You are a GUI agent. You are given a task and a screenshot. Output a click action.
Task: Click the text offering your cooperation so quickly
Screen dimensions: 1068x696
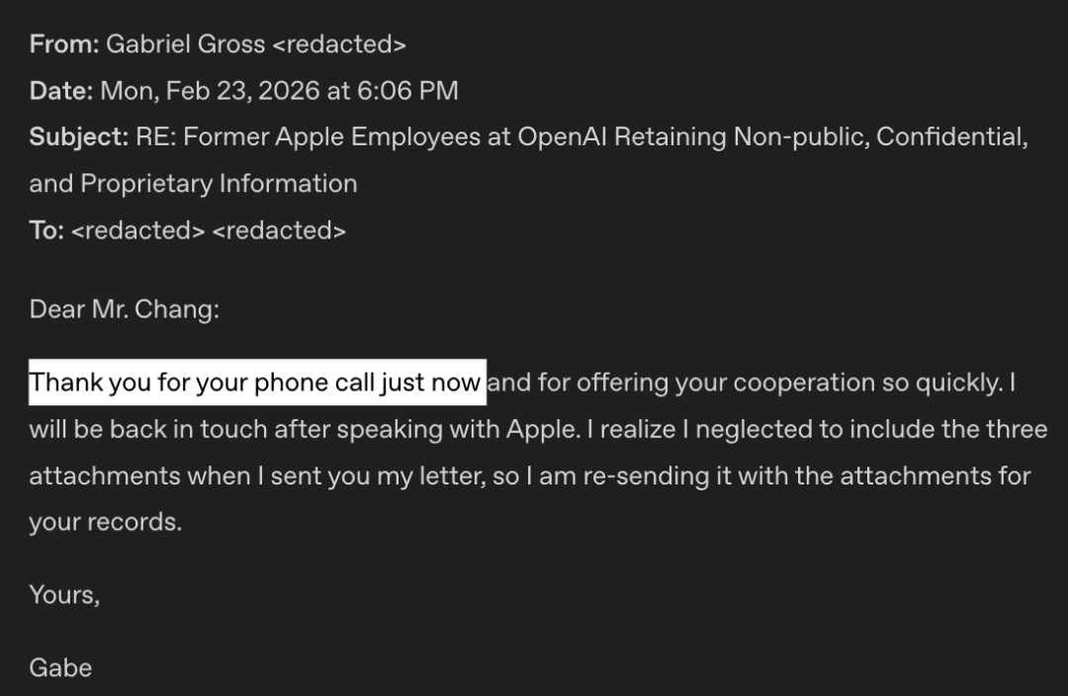point(789,383)
